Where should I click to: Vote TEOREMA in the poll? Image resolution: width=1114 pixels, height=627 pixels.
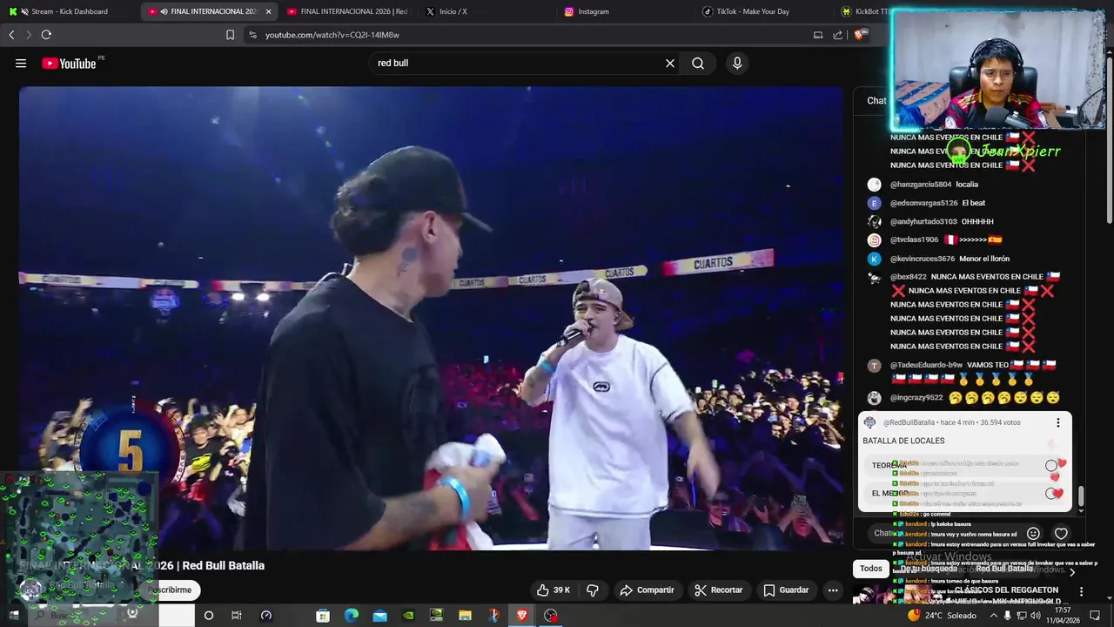[x=964, y=466]
